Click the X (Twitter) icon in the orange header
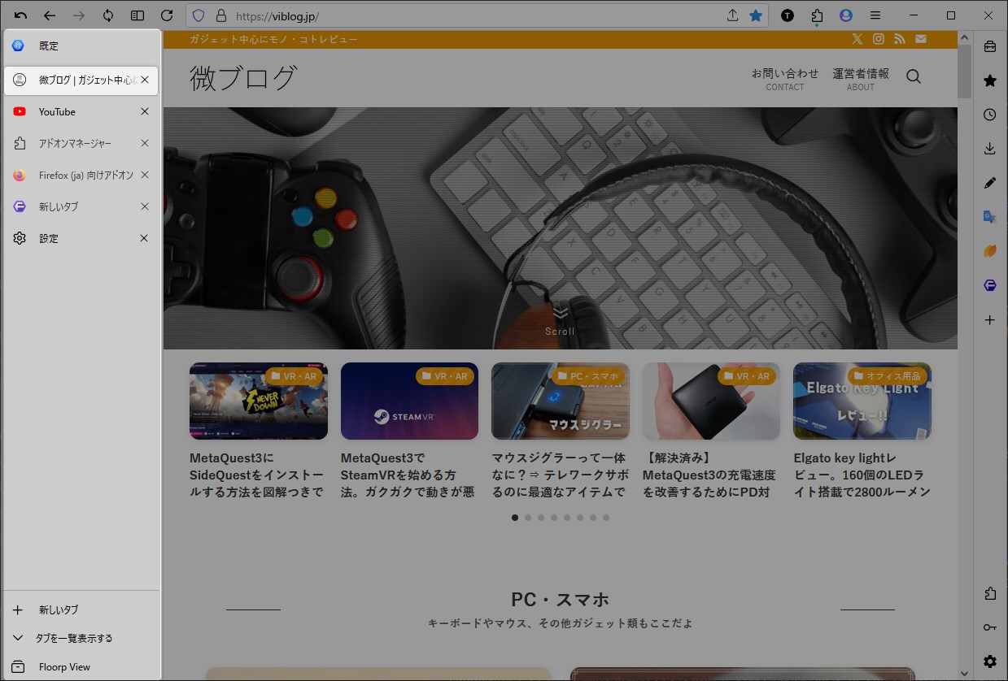 pyautogui.click(x=857, y=38)
